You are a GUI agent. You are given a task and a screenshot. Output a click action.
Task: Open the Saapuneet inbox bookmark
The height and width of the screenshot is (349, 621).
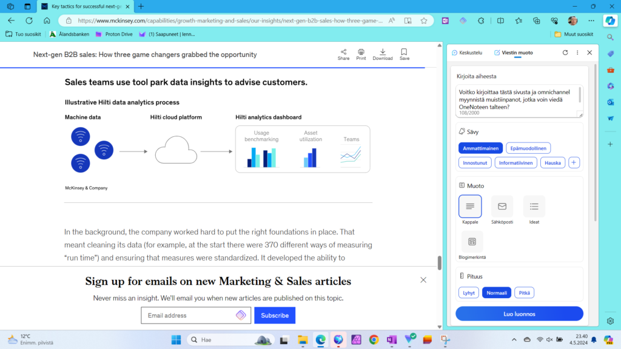pos(167,35)
